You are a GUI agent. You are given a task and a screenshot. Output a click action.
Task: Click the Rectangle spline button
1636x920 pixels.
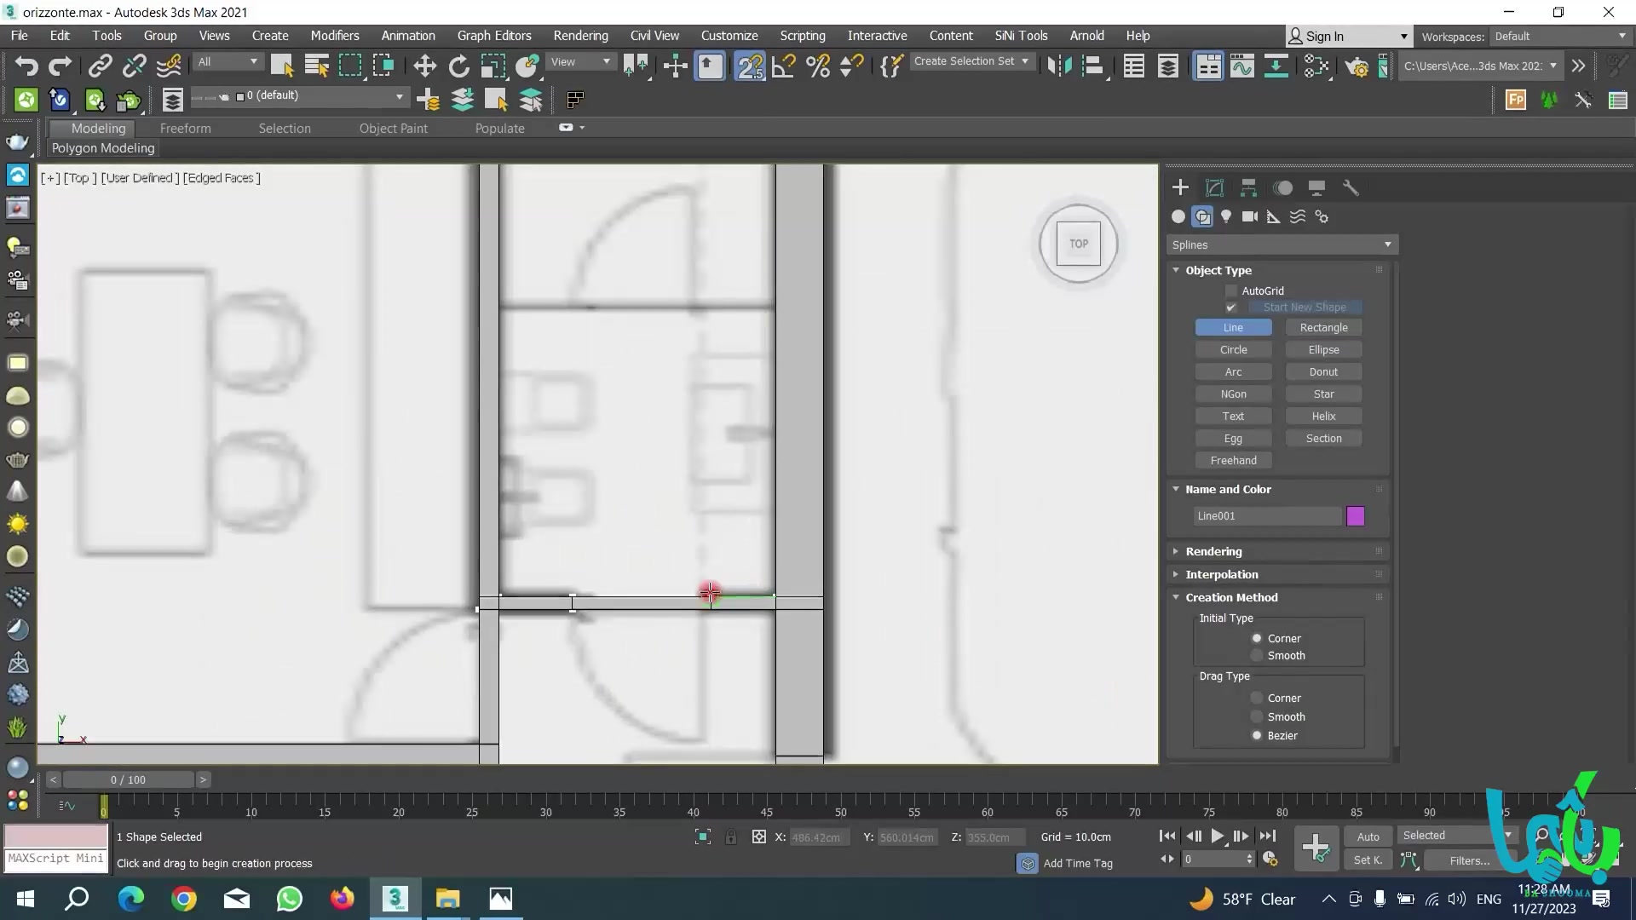point(1323,327)
